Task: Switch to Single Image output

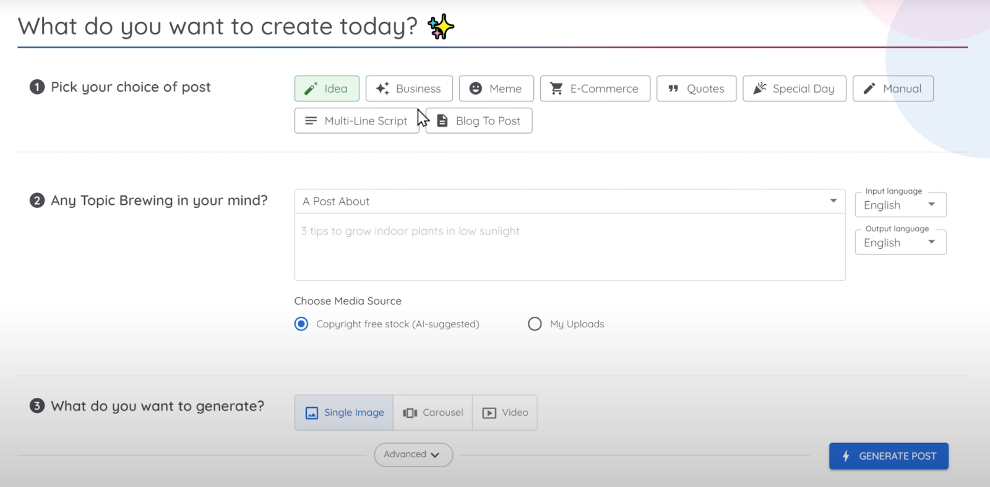Action: 344,413
